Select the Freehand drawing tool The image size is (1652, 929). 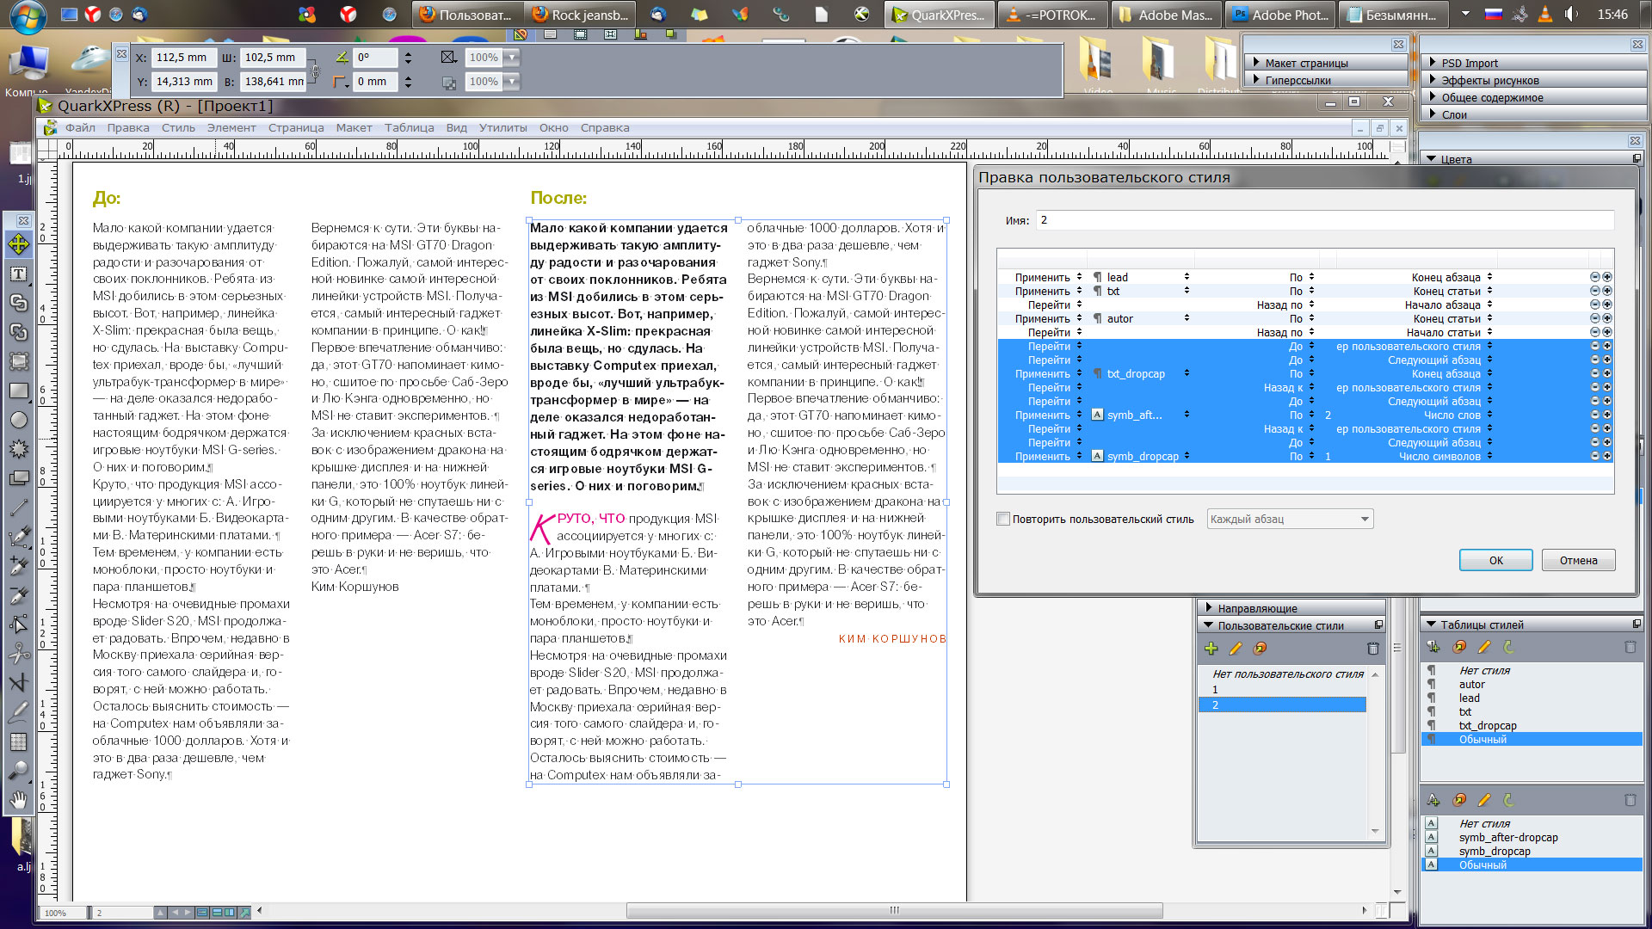pyautogui.click(x=19, y=712)
